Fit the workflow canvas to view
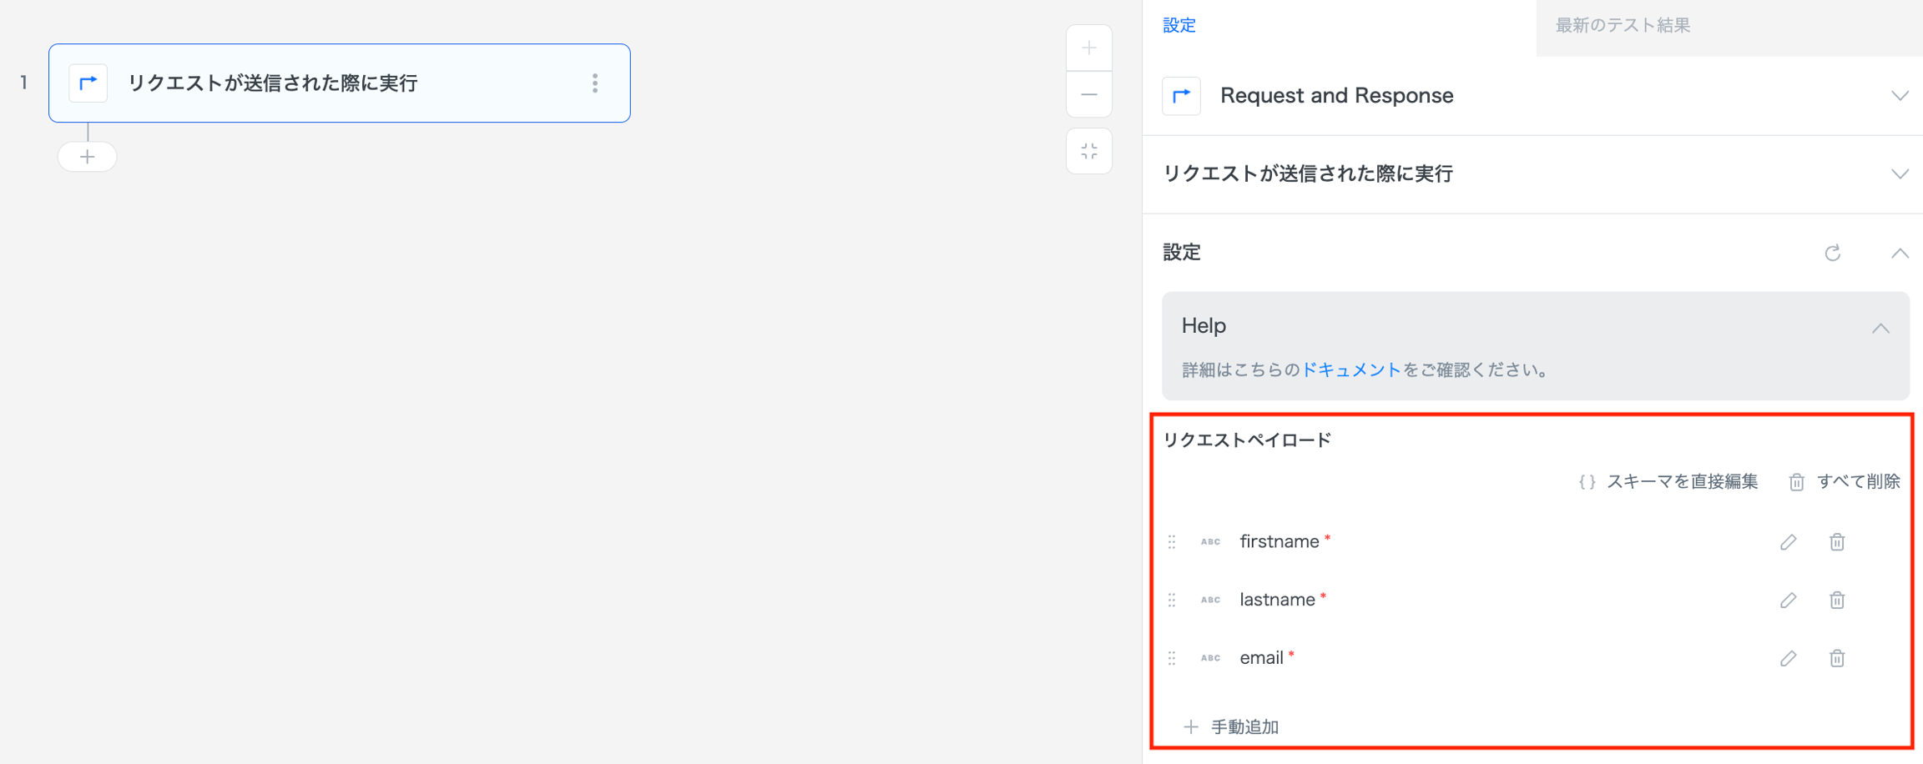Screen dimensions: 1923x764 (1088, 152)
